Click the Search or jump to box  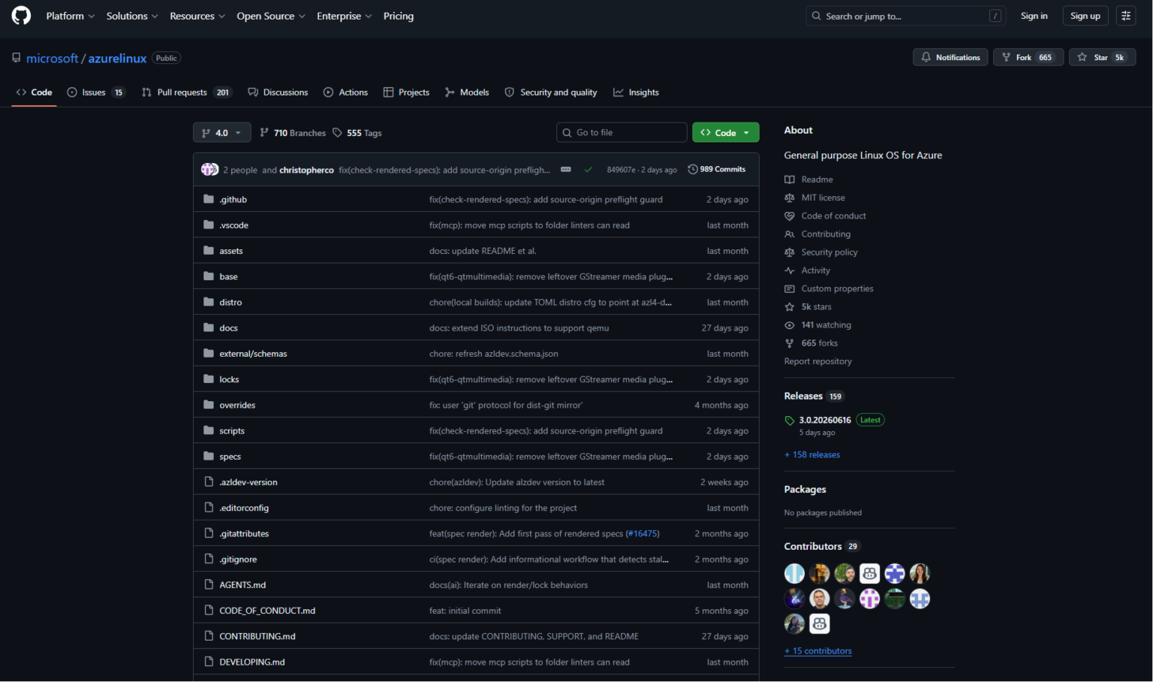pyautogui.click(x=906, y=16)
